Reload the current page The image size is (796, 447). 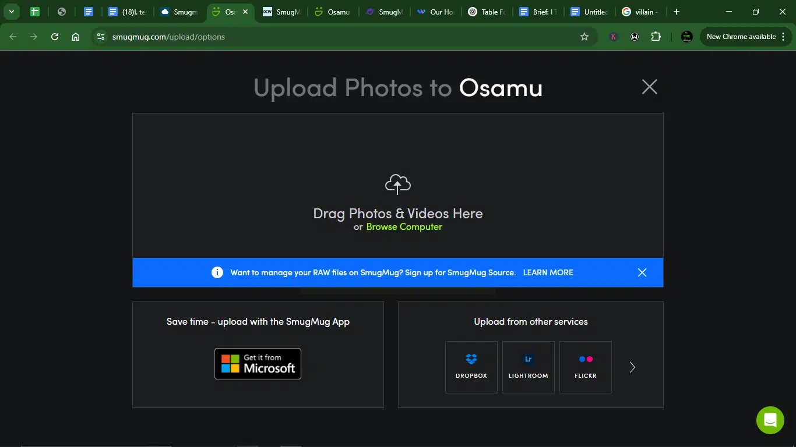pos(55,37)
